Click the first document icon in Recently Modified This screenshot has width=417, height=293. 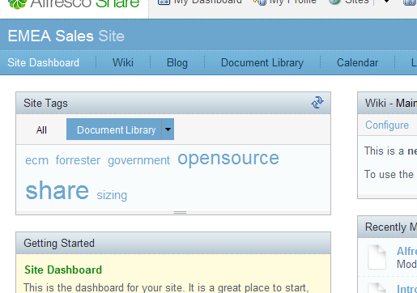point(377,257)
